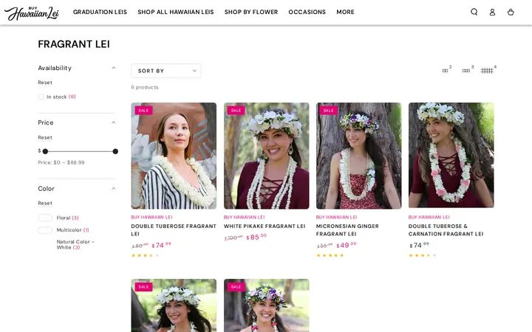Click star rating of Double Tuberose & Carnation Lei

click(423, 255)
